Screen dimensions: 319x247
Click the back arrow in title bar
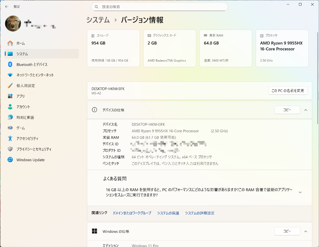click(6, 6)
